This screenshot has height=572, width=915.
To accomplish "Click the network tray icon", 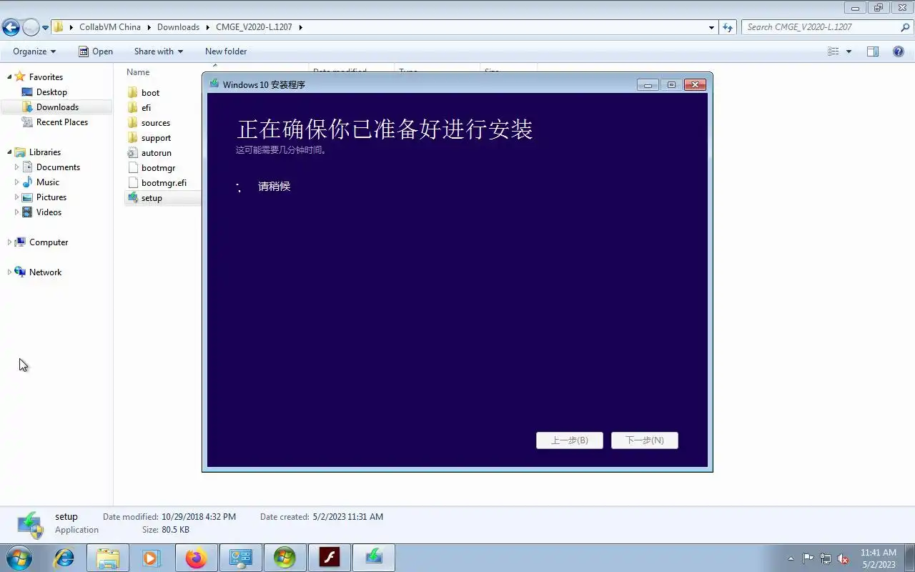I will click(826, 558).
